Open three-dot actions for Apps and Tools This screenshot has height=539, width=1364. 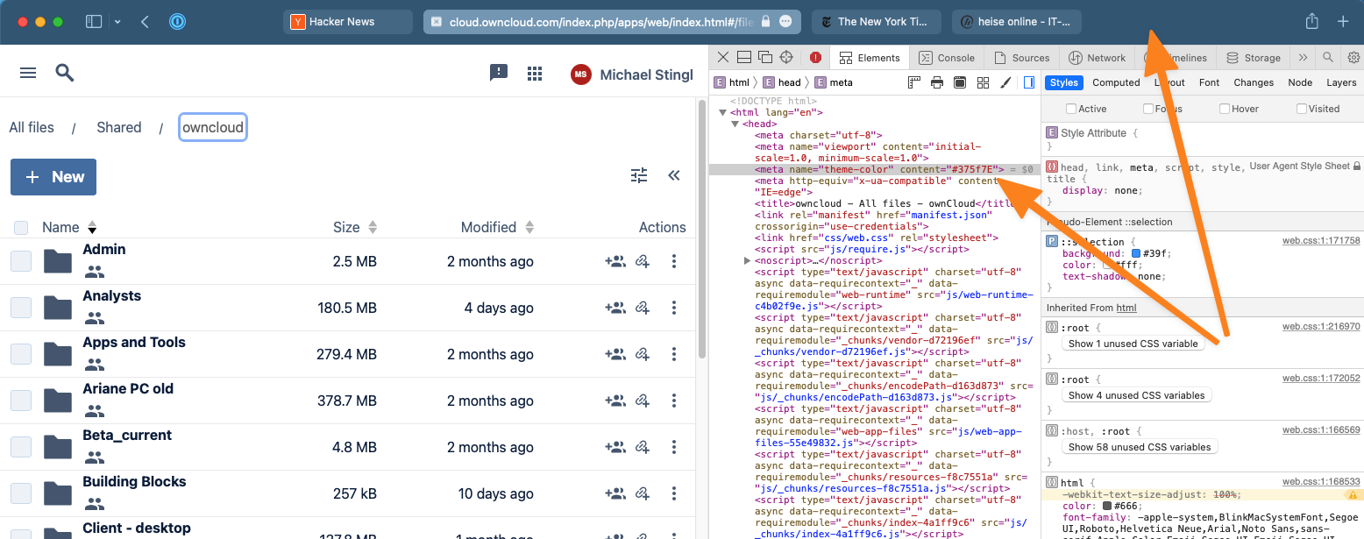tap(674, 354)
